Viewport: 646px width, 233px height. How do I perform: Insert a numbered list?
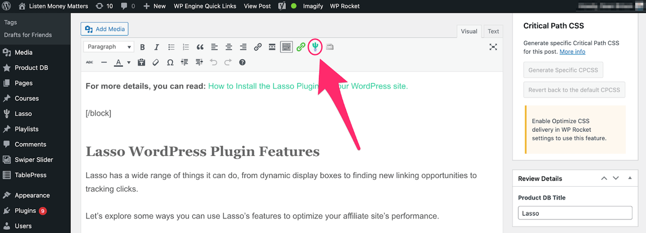186,47
